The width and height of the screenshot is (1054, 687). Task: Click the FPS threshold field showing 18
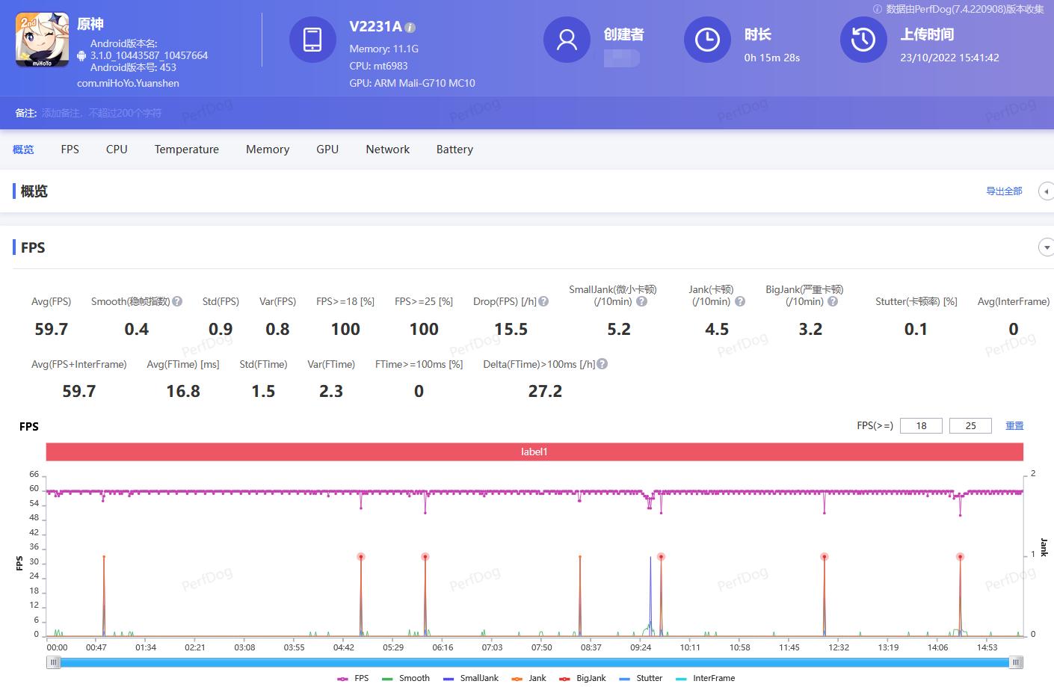click(921, 425)
